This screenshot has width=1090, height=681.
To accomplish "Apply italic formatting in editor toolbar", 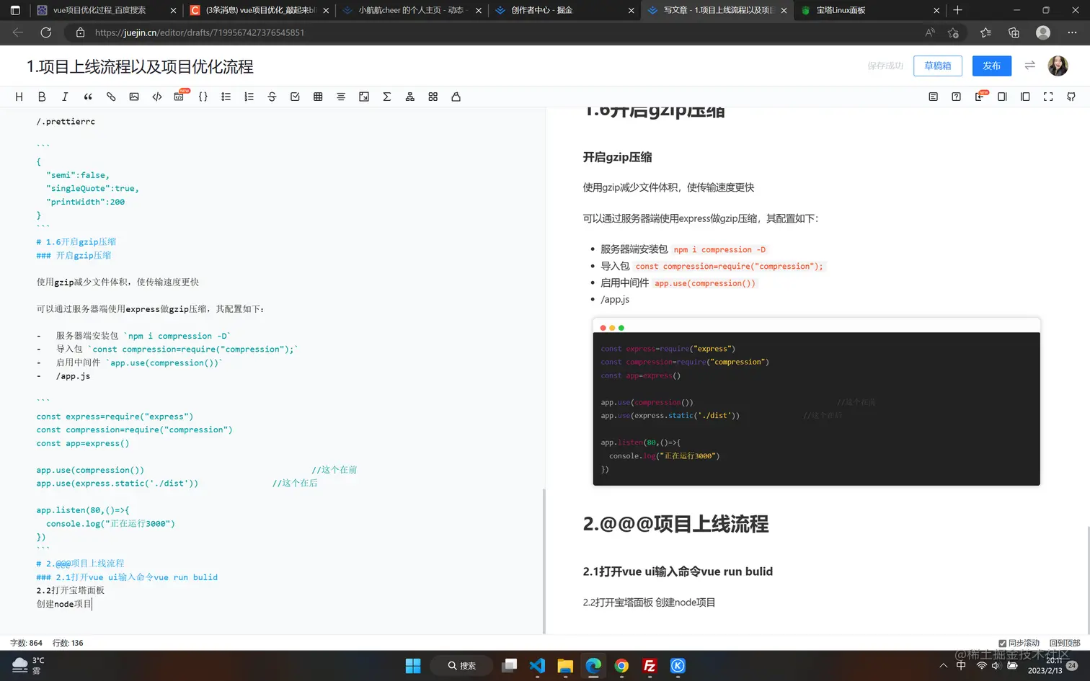I will point(65,97).
